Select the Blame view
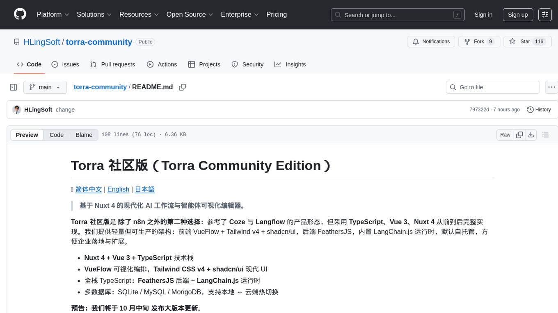 (x=84, y=135)
